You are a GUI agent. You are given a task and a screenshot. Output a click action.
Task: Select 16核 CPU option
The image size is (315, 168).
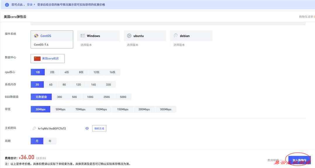(x=112, y=72)
